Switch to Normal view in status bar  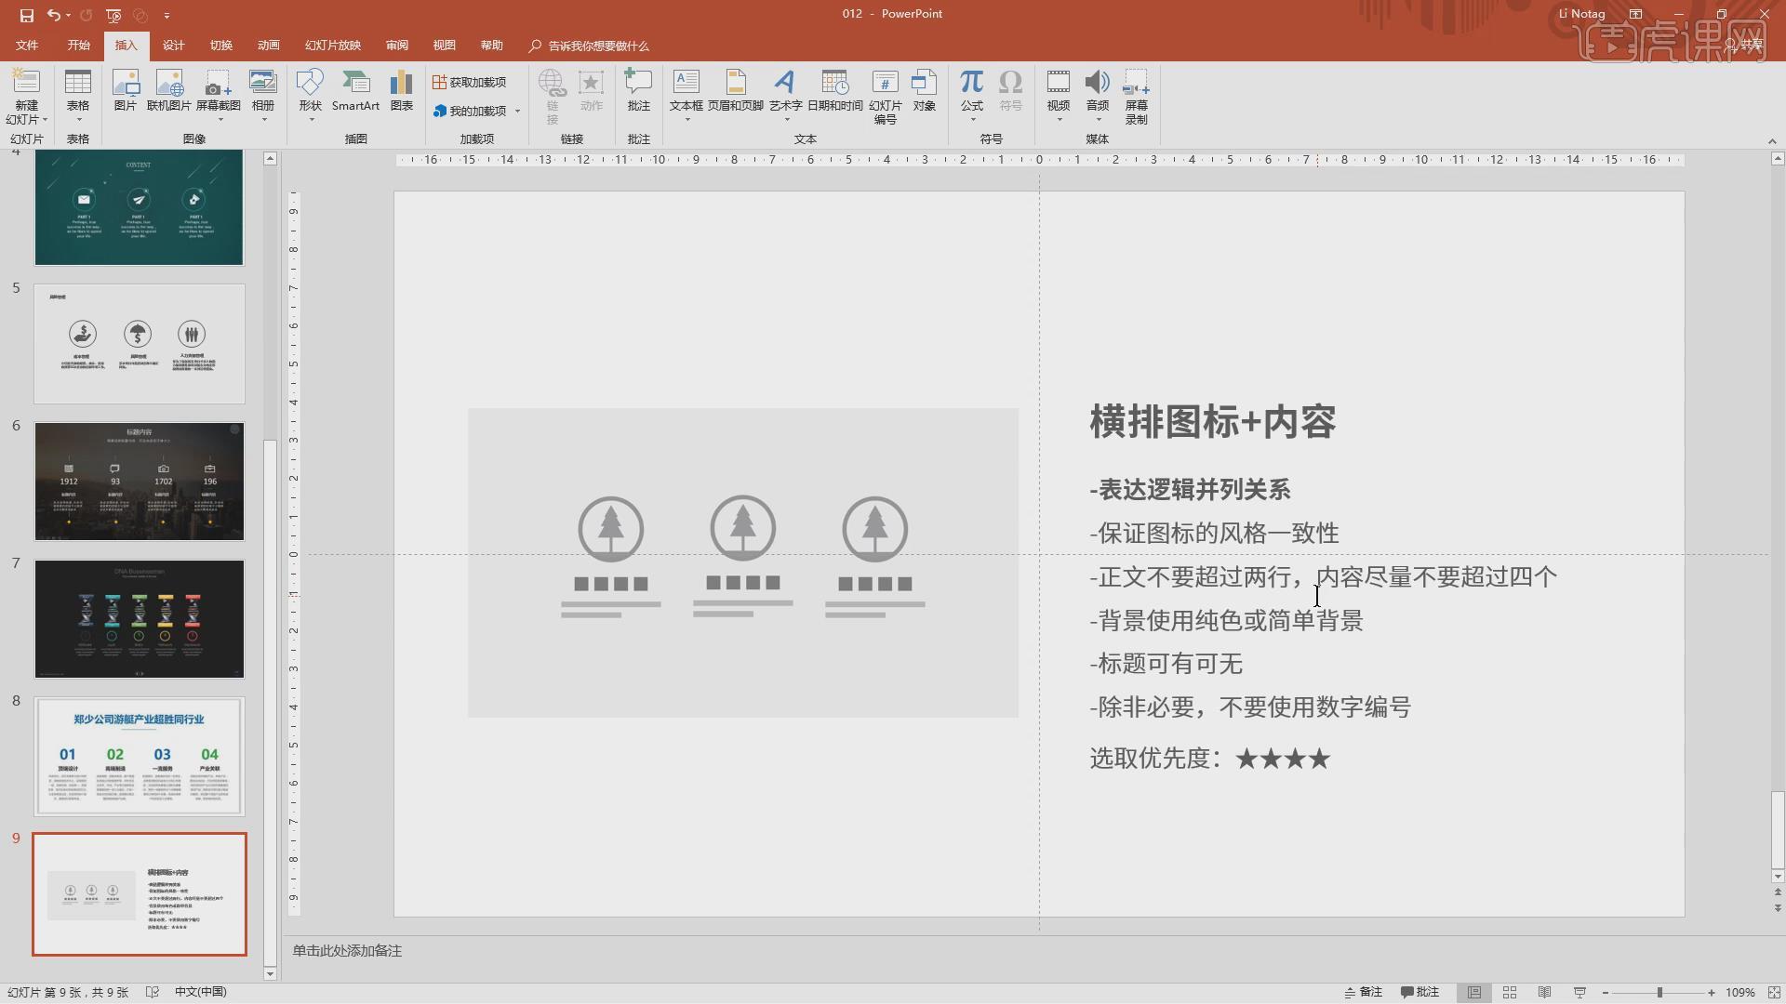coord(1474,992)
